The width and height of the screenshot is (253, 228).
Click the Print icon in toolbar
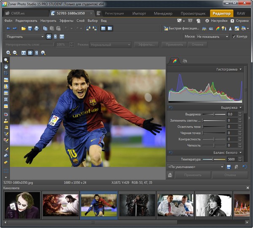click(36, 28)
